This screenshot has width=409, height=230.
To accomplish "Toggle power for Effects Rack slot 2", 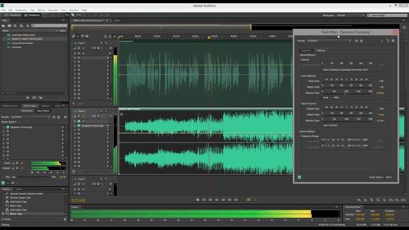I will pos(8,132).
